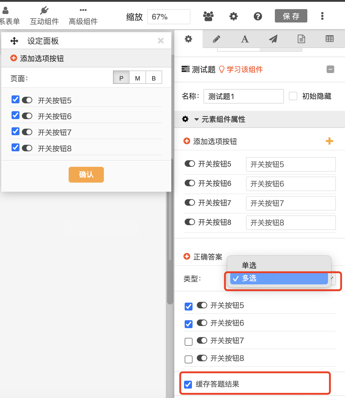This screenshot has width=345, height=398.
Task: Open the top settings gear icon
Action: pyautogui.click(x=233, y=16)
